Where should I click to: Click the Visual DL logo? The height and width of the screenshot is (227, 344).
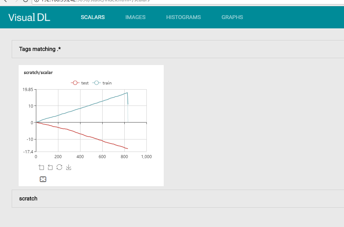click(x=29, y=17)
